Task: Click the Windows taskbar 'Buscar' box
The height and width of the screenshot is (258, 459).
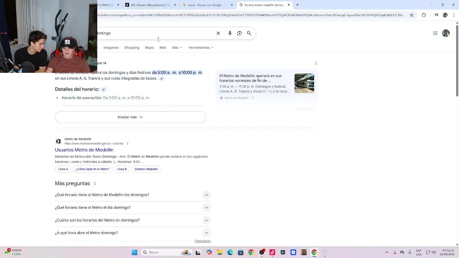Action: point(167,253)
